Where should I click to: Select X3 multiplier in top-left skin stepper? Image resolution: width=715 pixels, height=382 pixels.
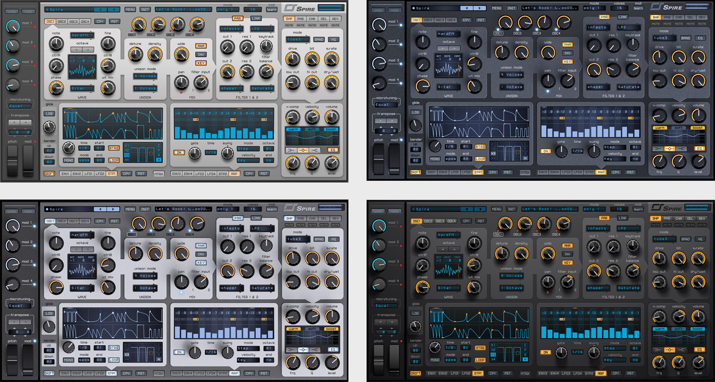pos(127,155)
